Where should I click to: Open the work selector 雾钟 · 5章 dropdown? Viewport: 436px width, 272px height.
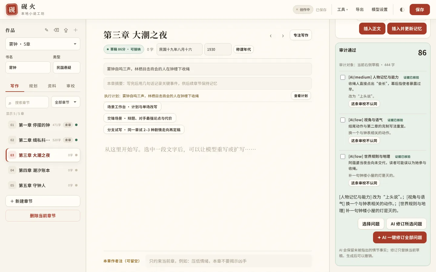[43, 44]
